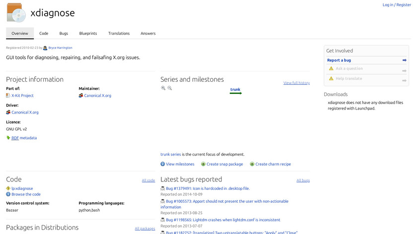
Task: Open the Code tab
Action: click(x=44, y=33)
